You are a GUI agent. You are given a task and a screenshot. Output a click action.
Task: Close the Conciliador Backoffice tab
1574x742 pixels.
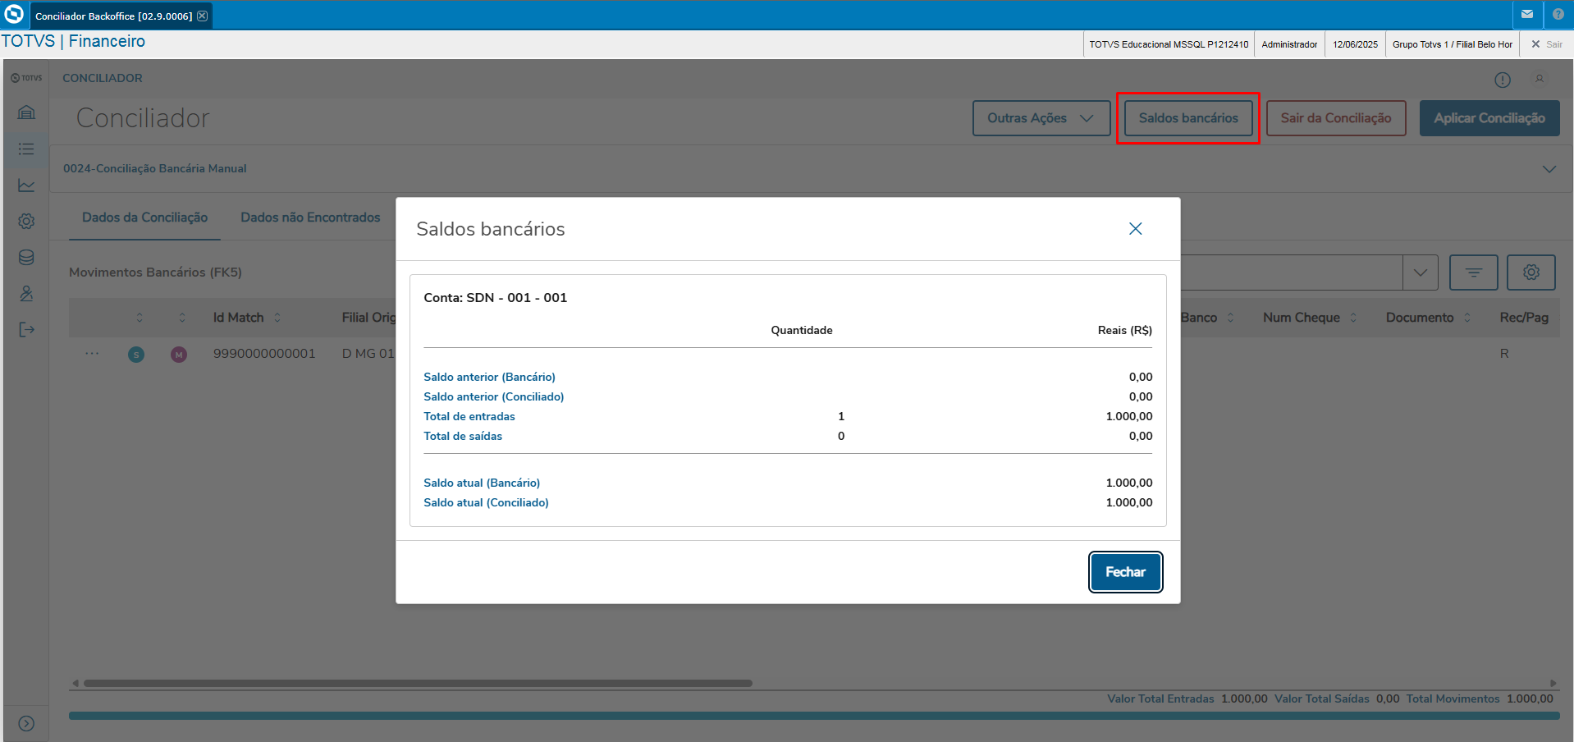(202, 16)
